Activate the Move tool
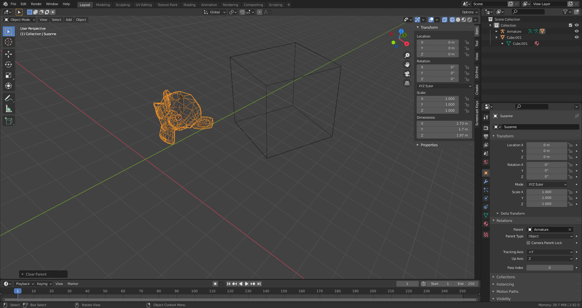 coord(8,54)
